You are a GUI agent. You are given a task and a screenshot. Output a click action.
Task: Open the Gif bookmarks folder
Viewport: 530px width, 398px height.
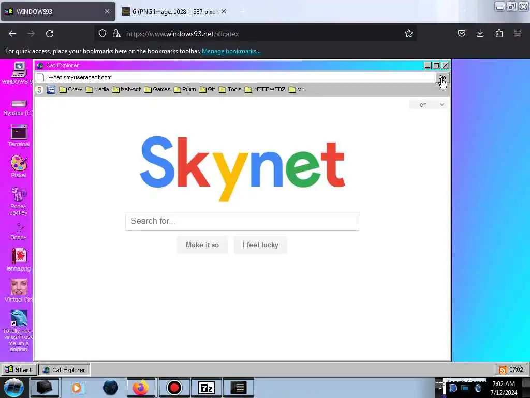pos(207,89)
